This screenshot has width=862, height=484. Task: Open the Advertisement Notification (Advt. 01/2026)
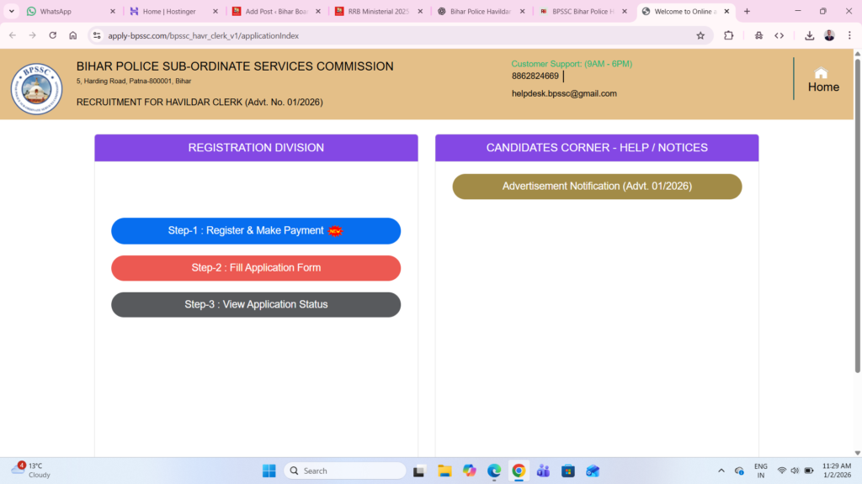(x=597, y=186)
